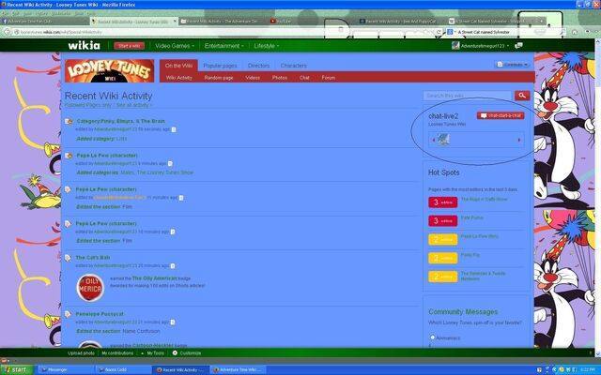Open Videos in the red submenu

pos(253,78)
